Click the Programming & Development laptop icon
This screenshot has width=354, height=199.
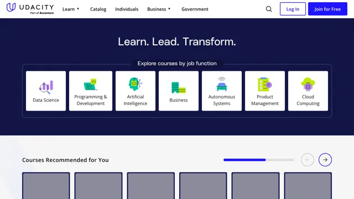click(x=91, y=84)
